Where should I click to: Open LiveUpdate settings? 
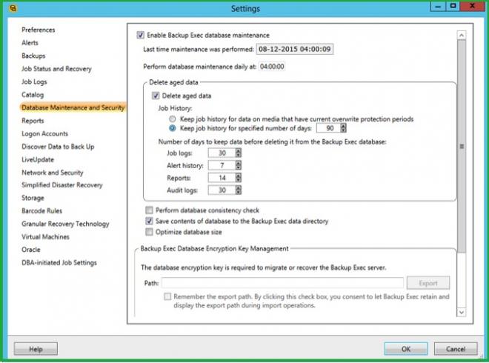point(38,160)
